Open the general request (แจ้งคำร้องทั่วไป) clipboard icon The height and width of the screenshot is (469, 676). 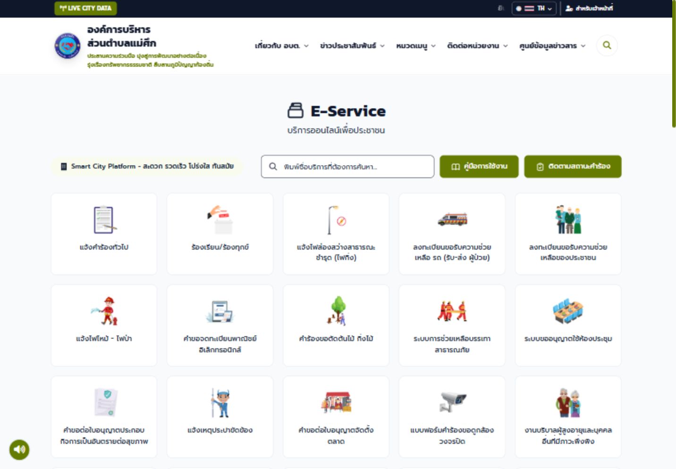coord(104,220)
